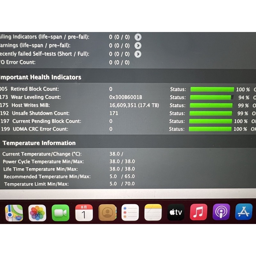Show details for Recently failed Self-tests
Image resolution: width=256 pixels, height=256 pixels.
[138, 54]
